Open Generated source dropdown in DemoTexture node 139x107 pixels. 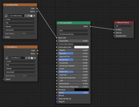[x=21, y=72]
